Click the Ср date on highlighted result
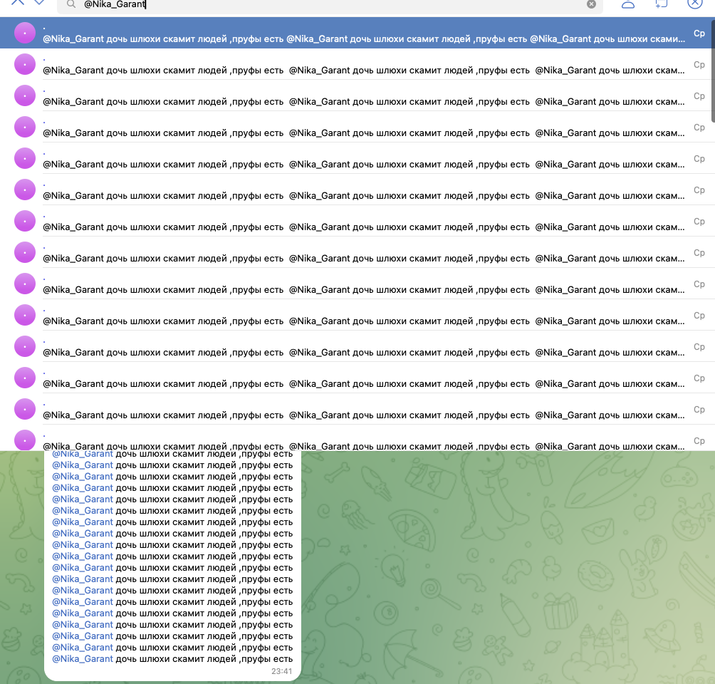715x684 pixels. coord(699,33)
